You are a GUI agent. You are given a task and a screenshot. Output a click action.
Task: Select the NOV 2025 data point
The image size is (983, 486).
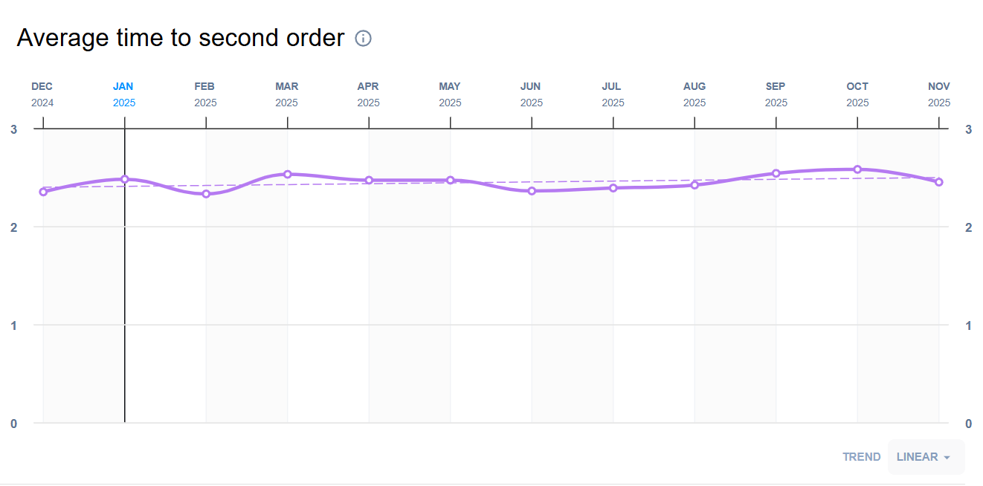(x=939, y=182)
